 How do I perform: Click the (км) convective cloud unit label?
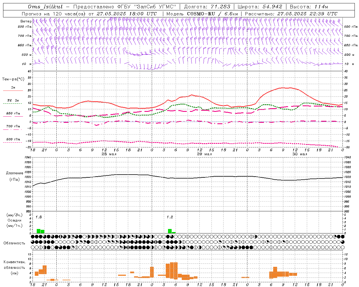click(x=15, y=273)
